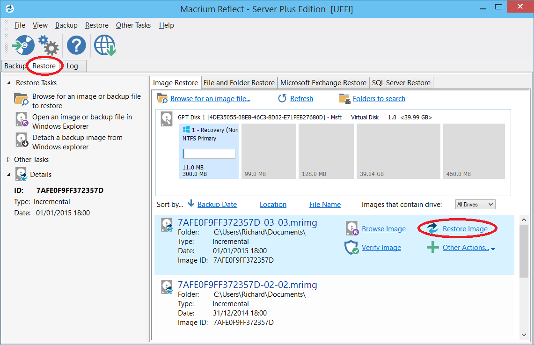The height and width of the screenshot is (345, 534).
Task: Click the Browse Image disk icon
Action: pos(352,228)
